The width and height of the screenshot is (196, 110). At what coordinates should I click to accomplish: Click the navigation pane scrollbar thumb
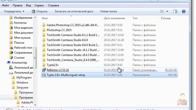click(35, 58)
